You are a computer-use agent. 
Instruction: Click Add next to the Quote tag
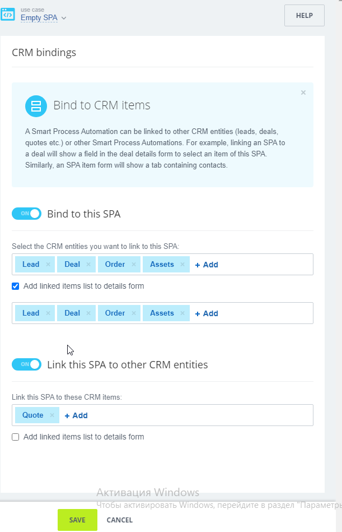click(76, 415)
